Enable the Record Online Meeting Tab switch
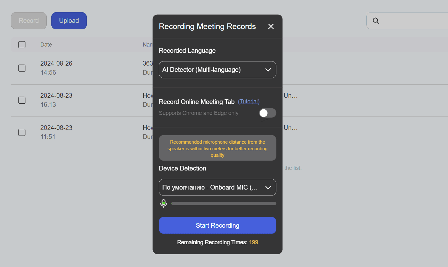The height and width of the screenshot is (267, 448). pos(267,113)
